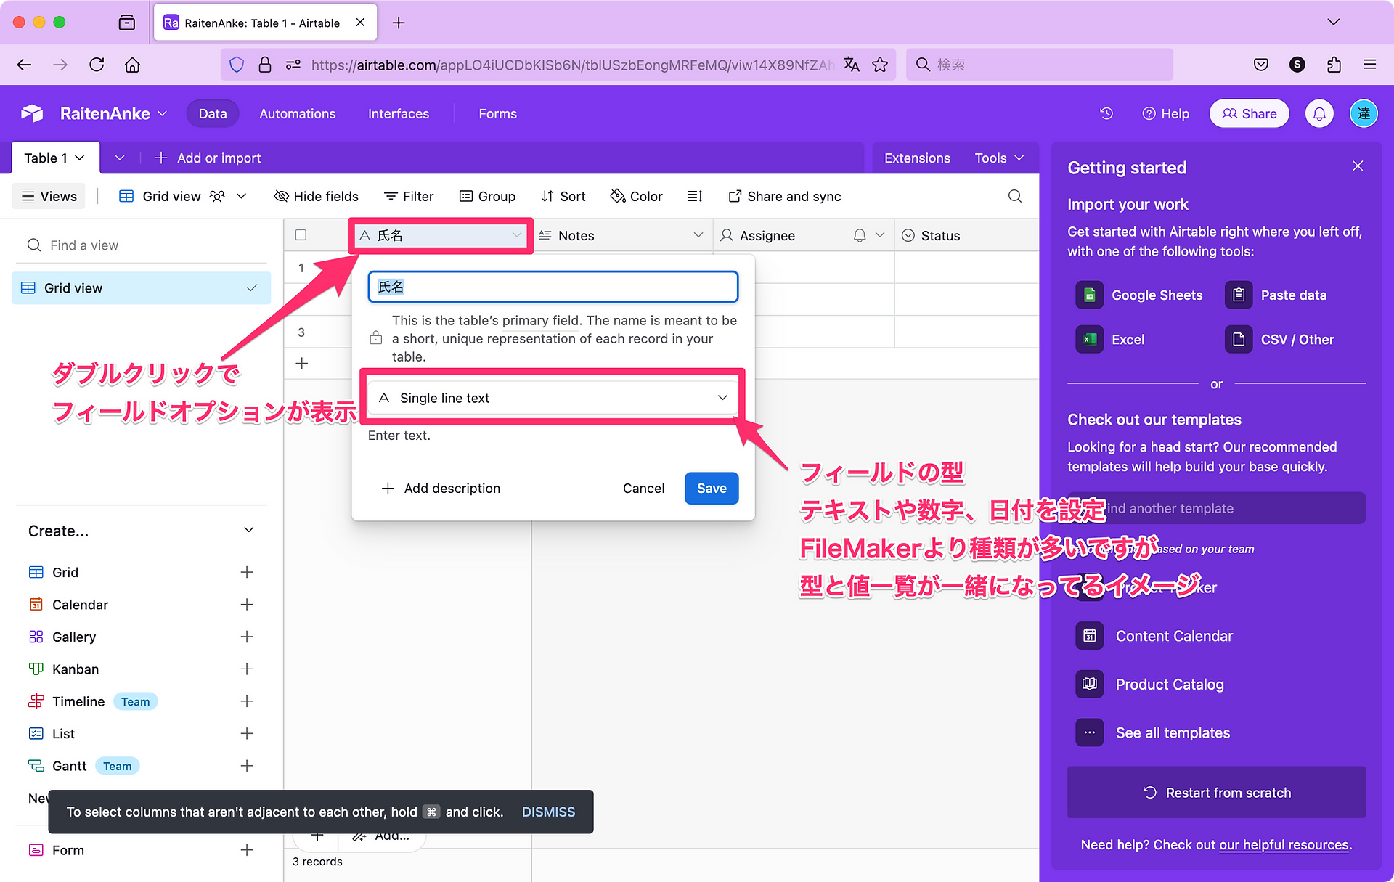
Task: Open the Group menu
Action: point(487,196)
